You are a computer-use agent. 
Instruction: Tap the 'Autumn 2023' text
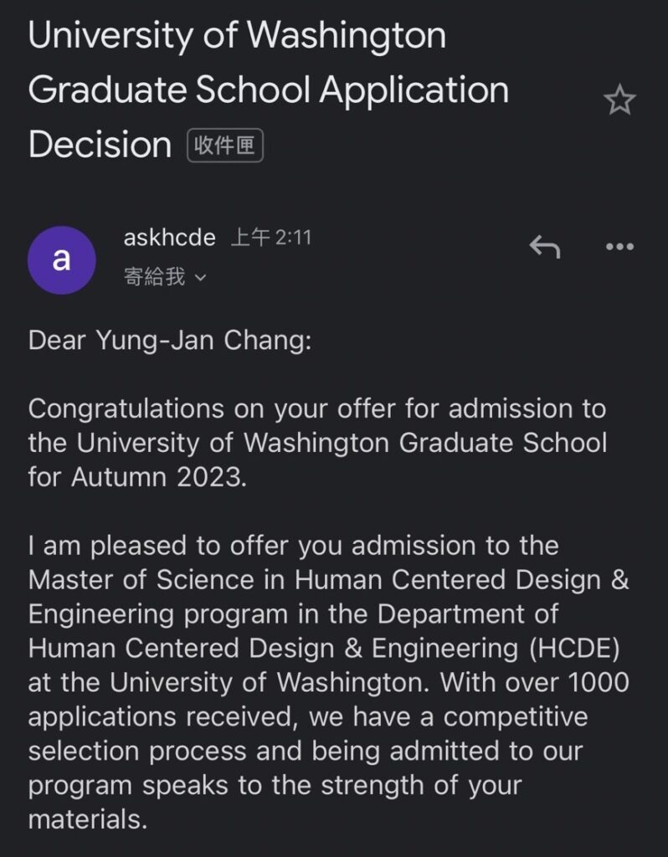(x=158, y=476)
